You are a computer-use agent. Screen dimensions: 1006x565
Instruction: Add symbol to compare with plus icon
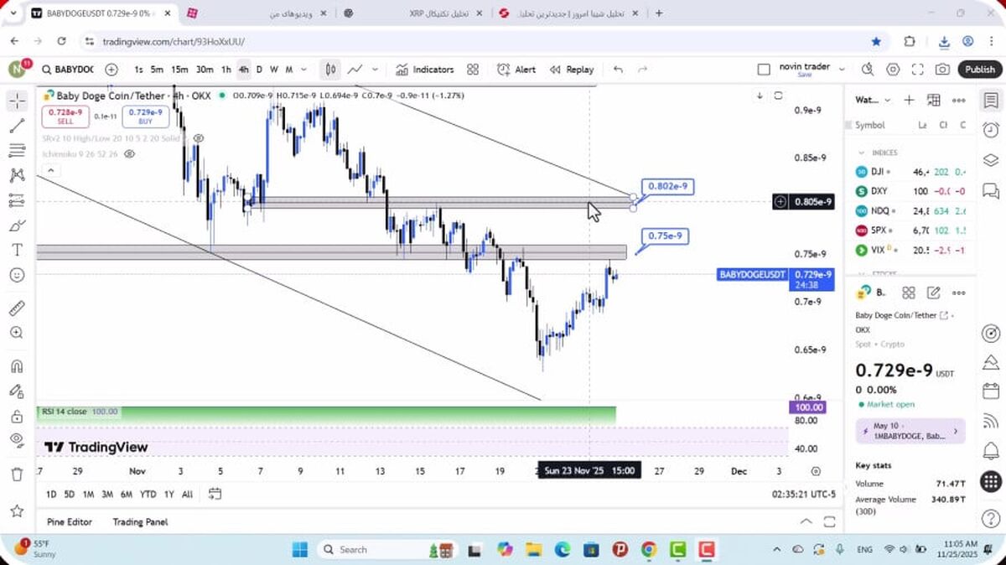point(111,70)
